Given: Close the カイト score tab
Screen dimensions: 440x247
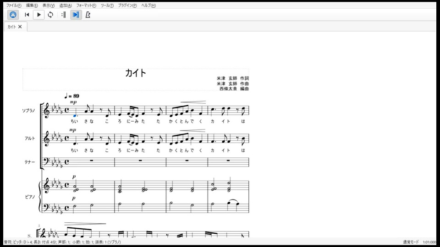Looking at the screenshot, I should tap(20, 27).
